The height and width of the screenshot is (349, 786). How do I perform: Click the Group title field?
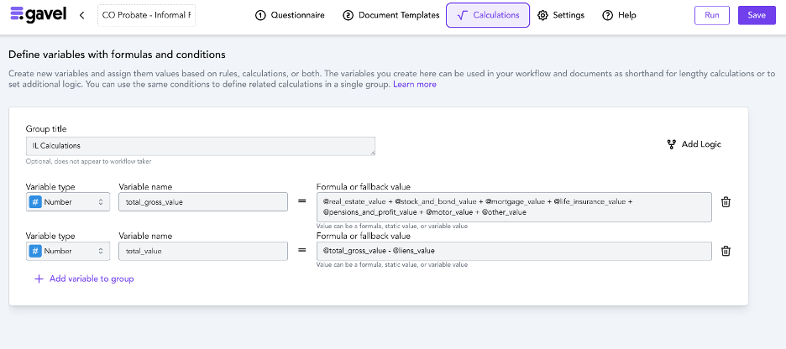point(200,146)
